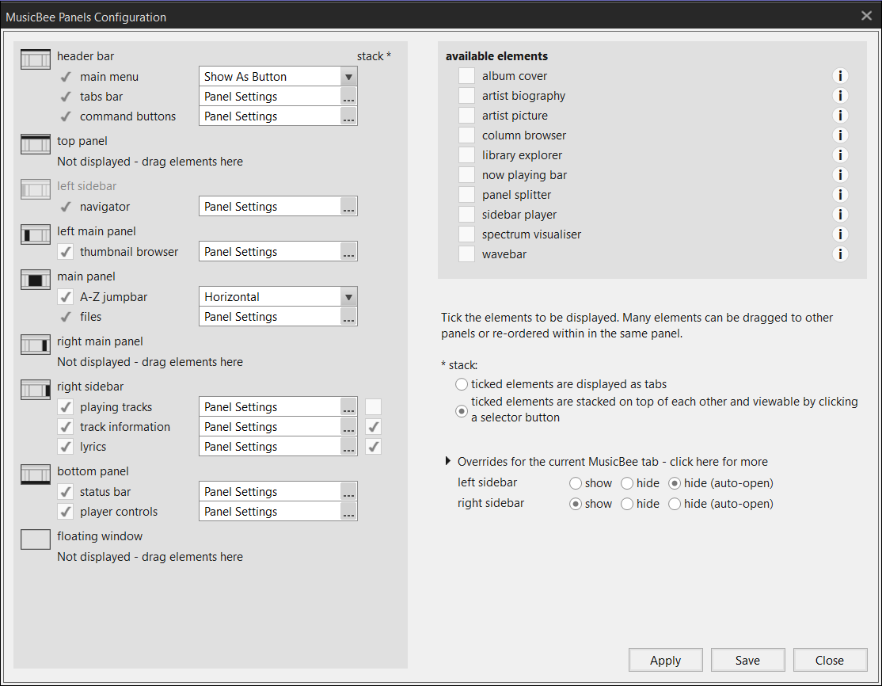Image resolution: width=882 pixels, height=686 pixels.
Task: Click the Close button
Action: click(x=830, y=660)
